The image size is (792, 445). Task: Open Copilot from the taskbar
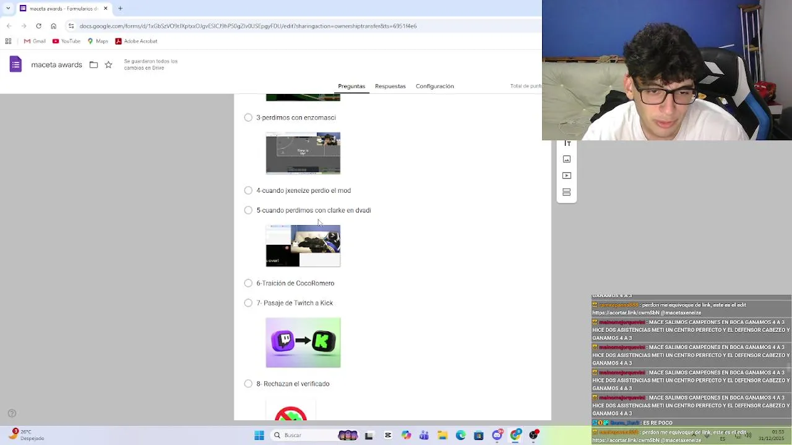(x=406, y=435)
